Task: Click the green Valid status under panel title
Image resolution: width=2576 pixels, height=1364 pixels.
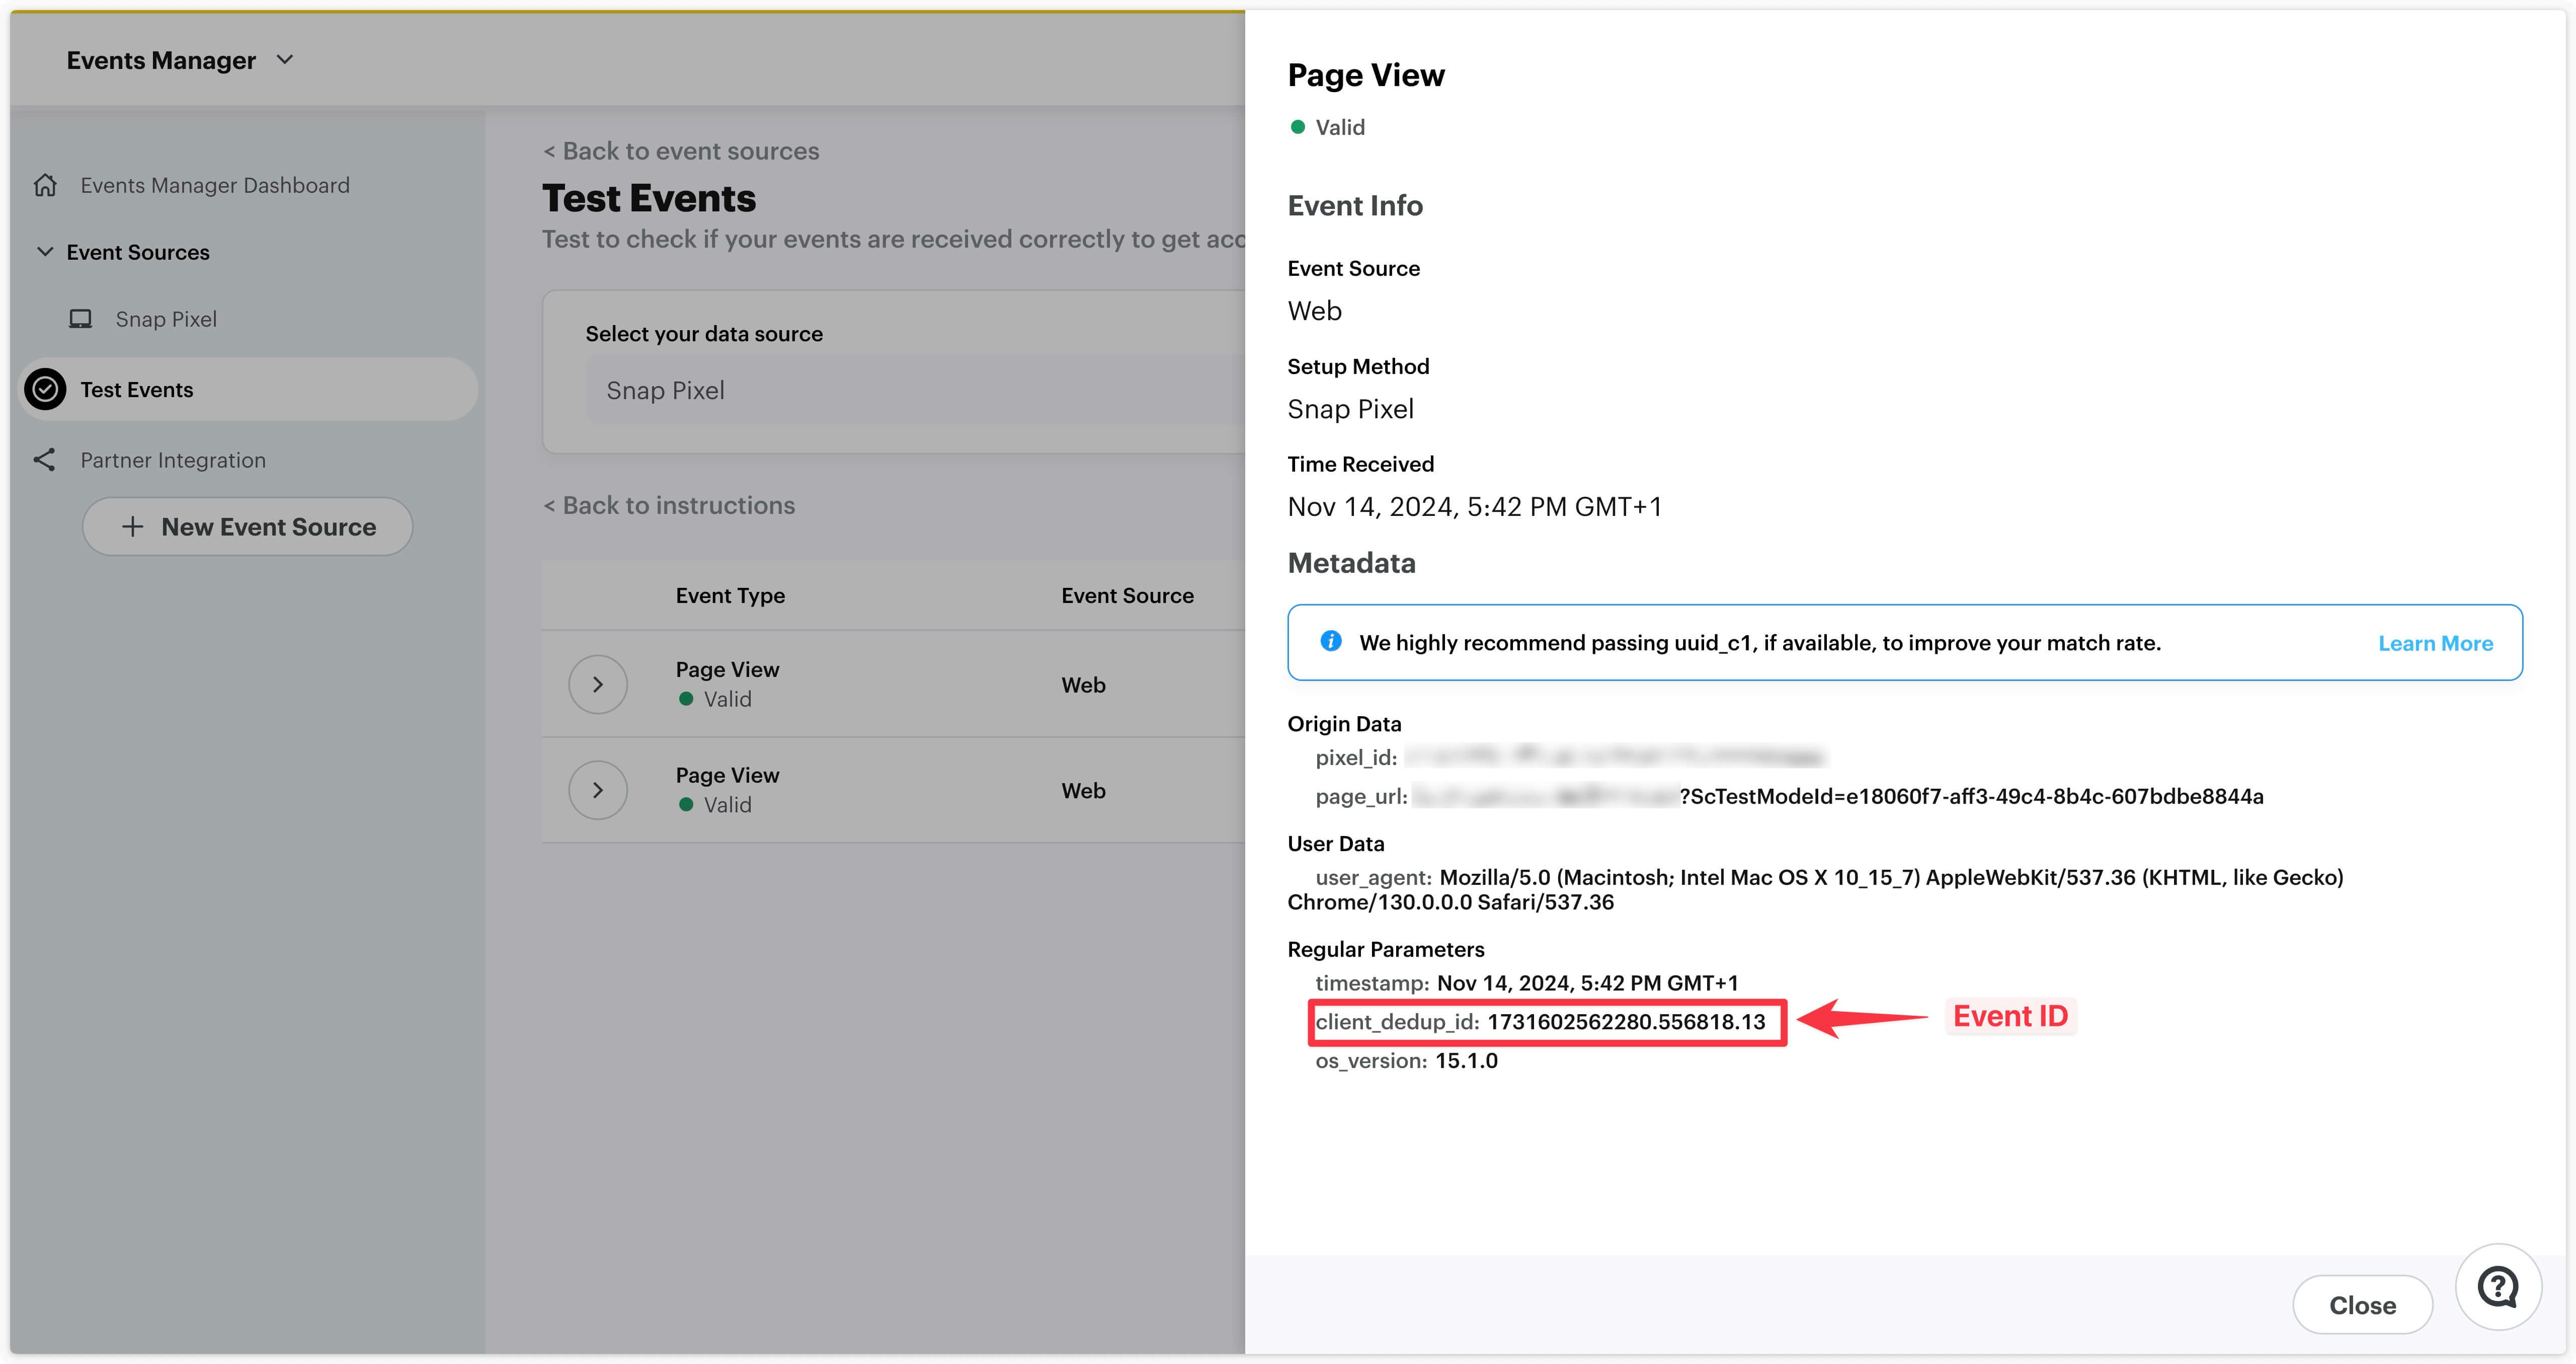Action: 1327,127
